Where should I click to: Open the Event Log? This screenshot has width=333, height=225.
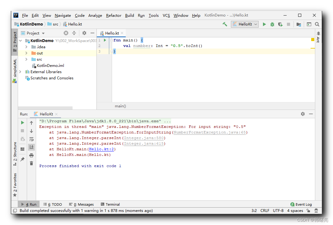pos(301,204)
